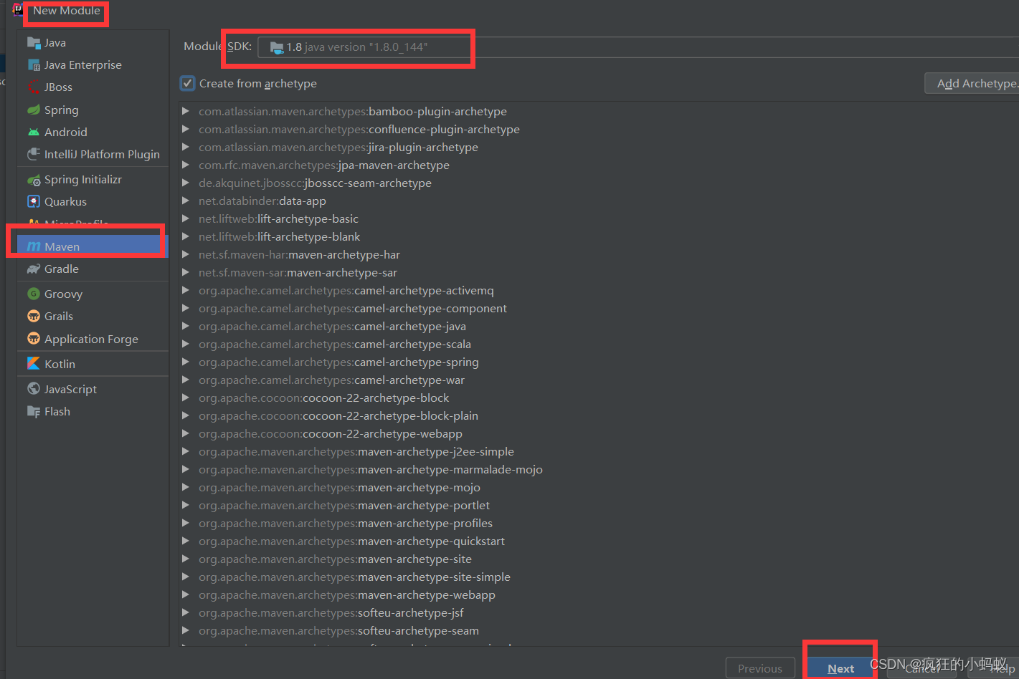Click Add Archetype button
The height and width of the screenshot is (679, 1019).
tap(972, 84)
